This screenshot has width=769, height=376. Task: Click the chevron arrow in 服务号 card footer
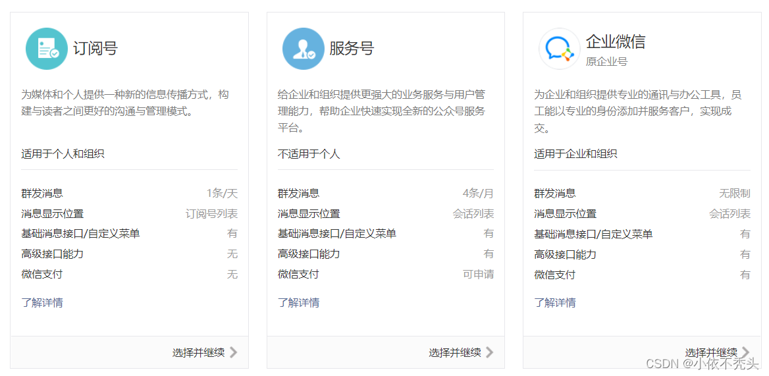[x=489, y=352]
